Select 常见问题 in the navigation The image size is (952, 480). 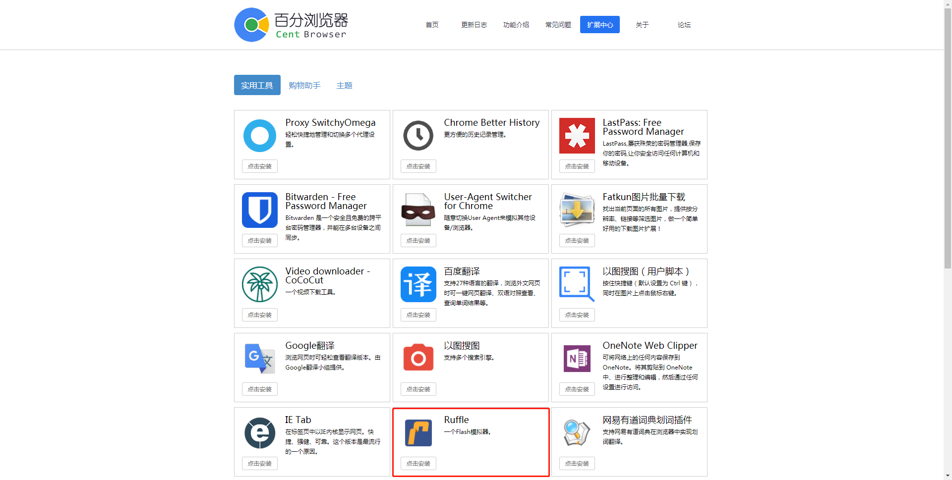pyautogui.click(x=558, y=25)
